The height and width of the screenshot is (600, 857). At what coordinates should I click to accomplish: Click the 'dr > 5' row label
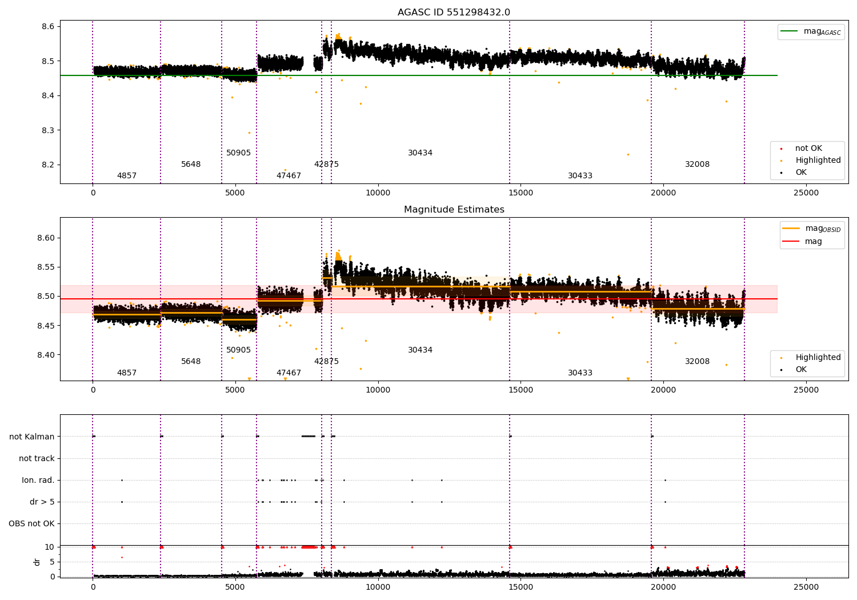click(42, 502)
